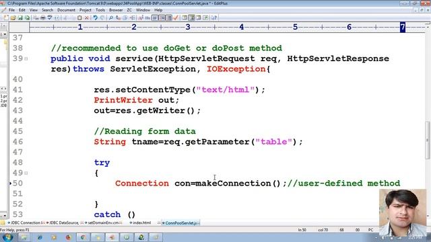Select the ConnPoolServlet.java document tab

(181, 223)
